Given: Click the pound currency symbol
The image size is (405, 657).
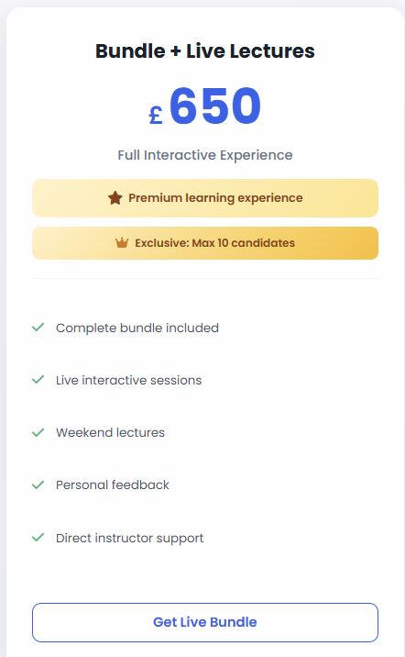Looking at the screenshot, I should 156,115.
